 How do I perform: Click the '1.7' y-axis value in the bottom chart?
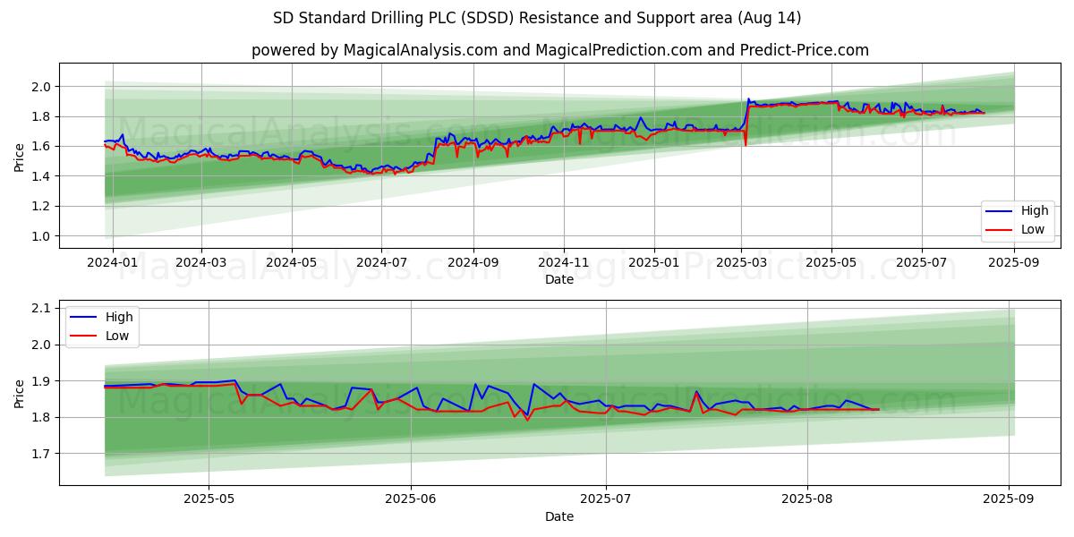(43, 454)
